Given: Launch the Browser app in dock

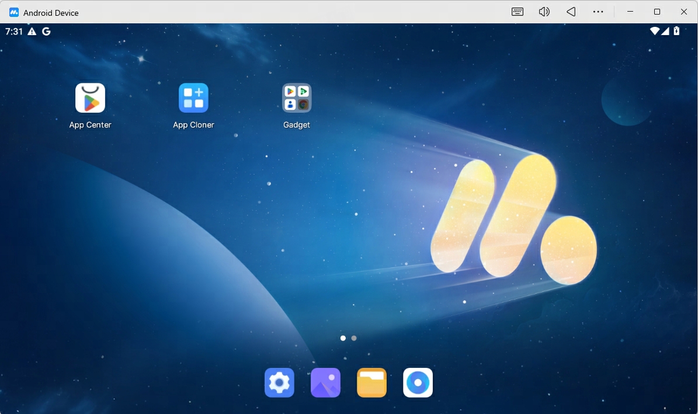Looking at the screenshot, I should [418, 383].
